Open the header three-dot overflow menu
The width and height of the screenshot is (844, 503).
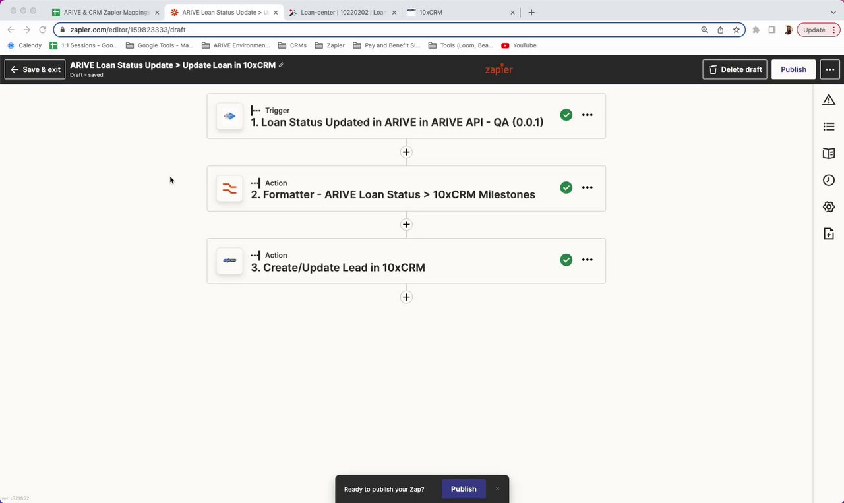[829, 69]
